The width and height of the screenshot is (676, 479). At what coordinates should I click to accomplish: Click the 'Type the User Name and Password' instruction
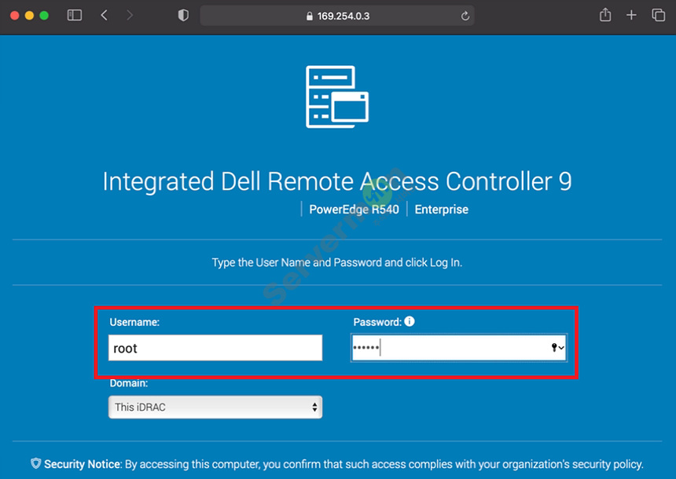coord(337,262)
